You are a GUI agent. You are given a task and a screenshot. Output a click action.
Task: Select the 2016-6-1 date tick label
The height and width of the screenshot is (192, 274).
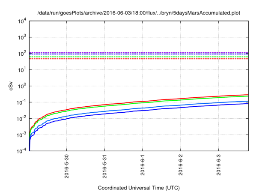coord(143,165)
